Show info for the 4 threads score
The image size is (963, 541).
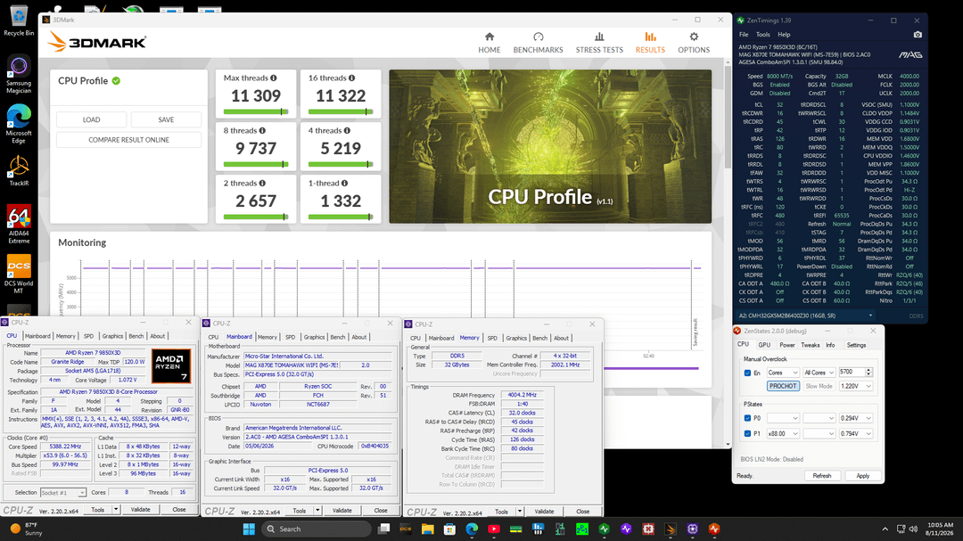[x=347, y=131]
